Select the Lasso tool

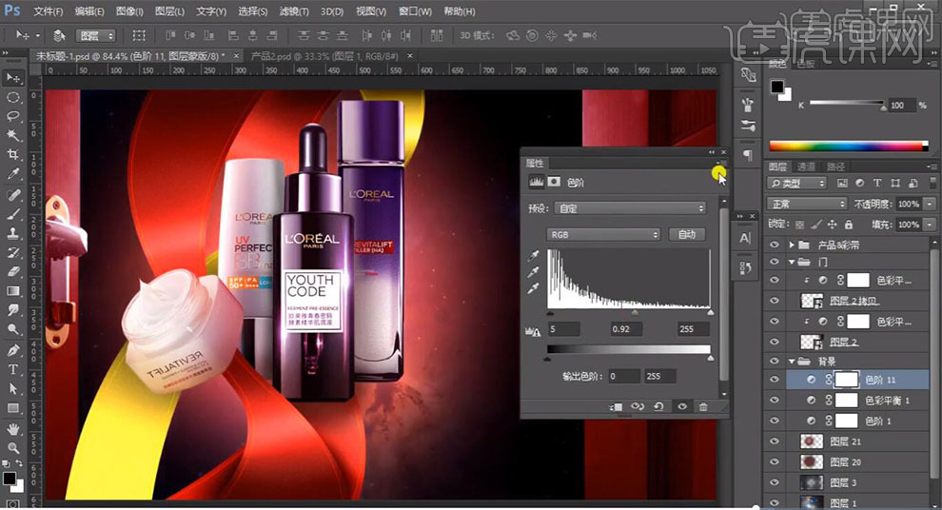13,116
